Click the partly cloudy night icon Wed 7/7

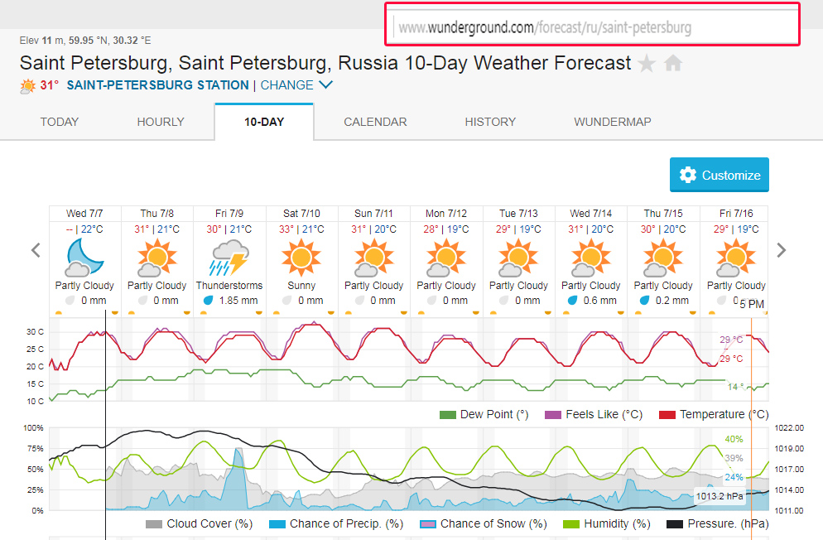84,258
